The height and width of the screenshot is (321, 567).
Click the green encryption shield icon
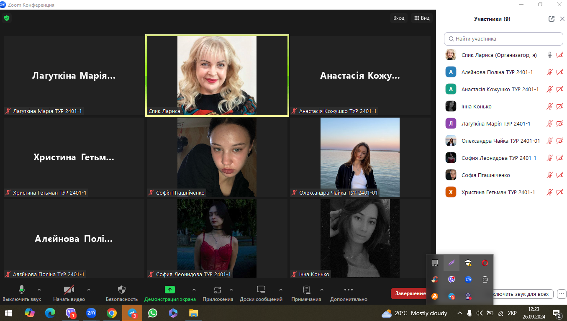pyautogui.click(x=6, y=18)
